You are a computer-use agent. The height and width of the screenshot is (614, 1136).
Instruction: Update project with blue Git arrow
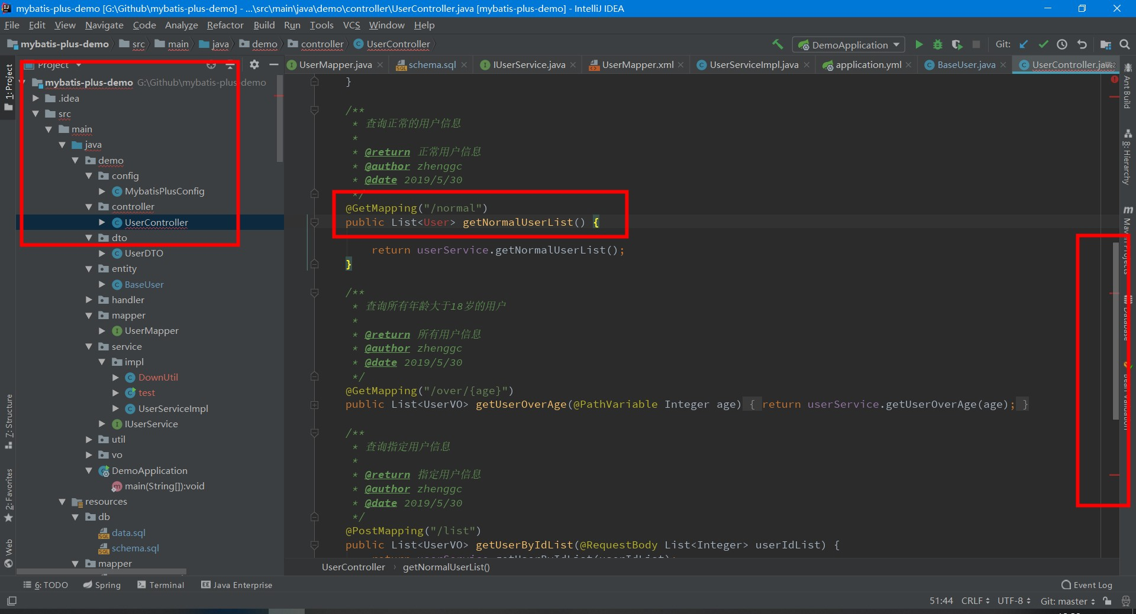pyautogui.click(x=1024, y=44)
